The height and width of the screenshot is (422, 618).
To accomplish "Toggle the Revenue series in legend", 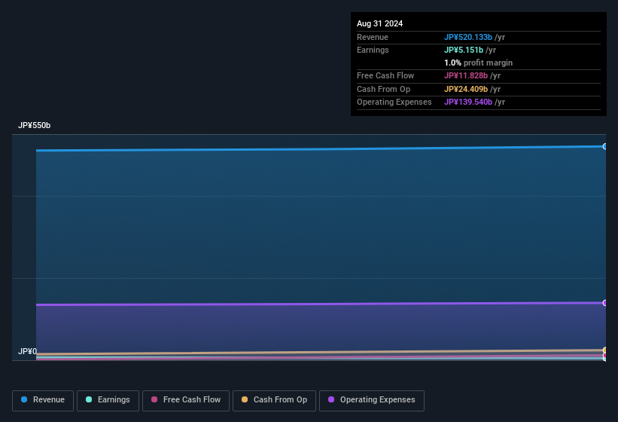I will 43,400.
